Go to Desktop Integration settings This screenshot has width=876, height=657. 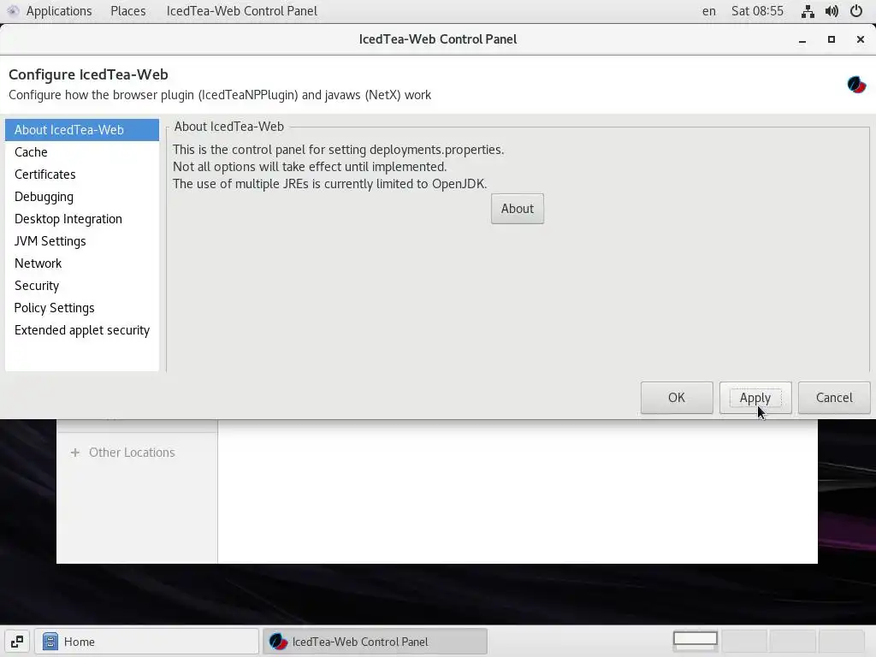[82, 219]
